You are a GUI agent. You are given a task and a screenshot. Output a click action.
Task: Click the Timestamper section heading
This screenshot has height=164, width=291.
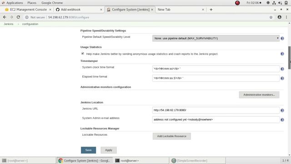point(89,61)
